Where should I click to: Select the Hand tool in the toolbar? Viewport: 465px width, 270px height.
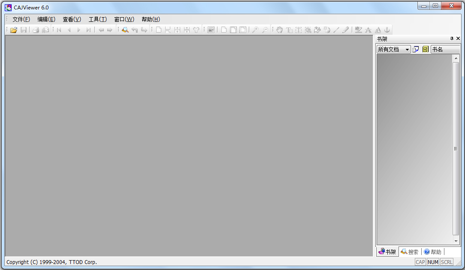tap(280, 30)
